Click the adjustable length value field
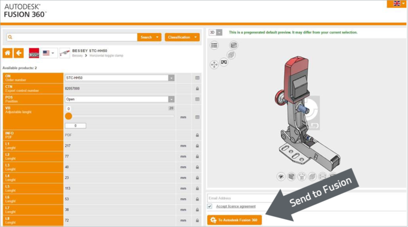The width and height of the screenshot is (408, 227). point(76,126)
